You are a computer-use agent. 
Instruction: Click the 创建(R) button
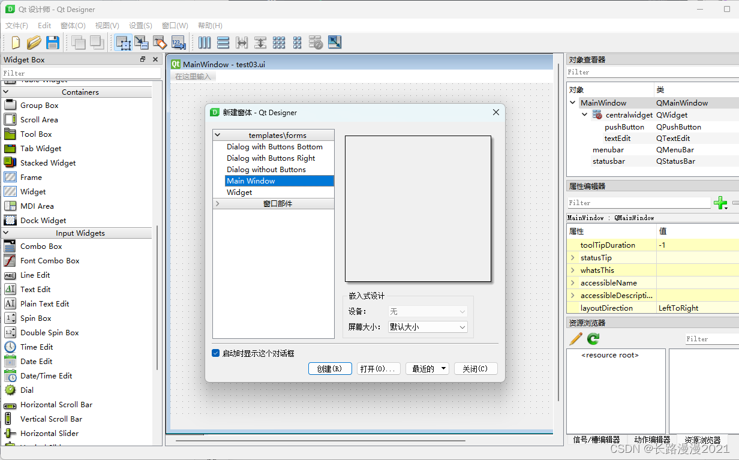coord(329,369)
